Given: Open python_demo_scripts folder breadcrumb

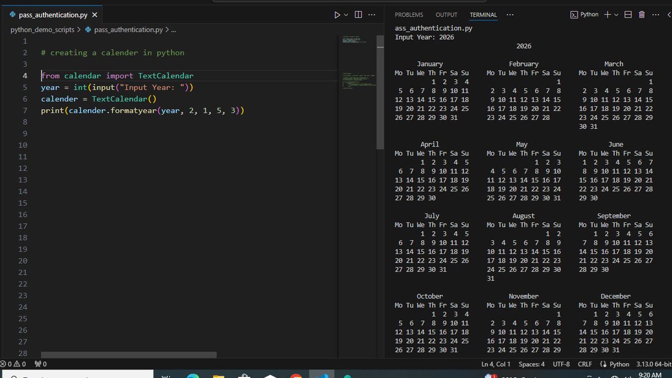Looking at the screenshot, I should pyautogui.click(x=43, y=30).
